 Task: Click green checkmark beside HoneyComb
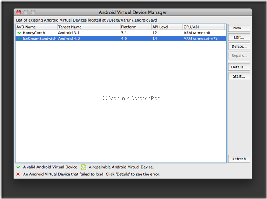point(19,33)
